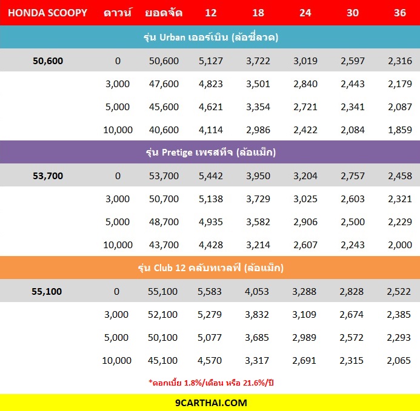
Task: Select the 45,100 finance amount
Action: click(x=162, y=360)
